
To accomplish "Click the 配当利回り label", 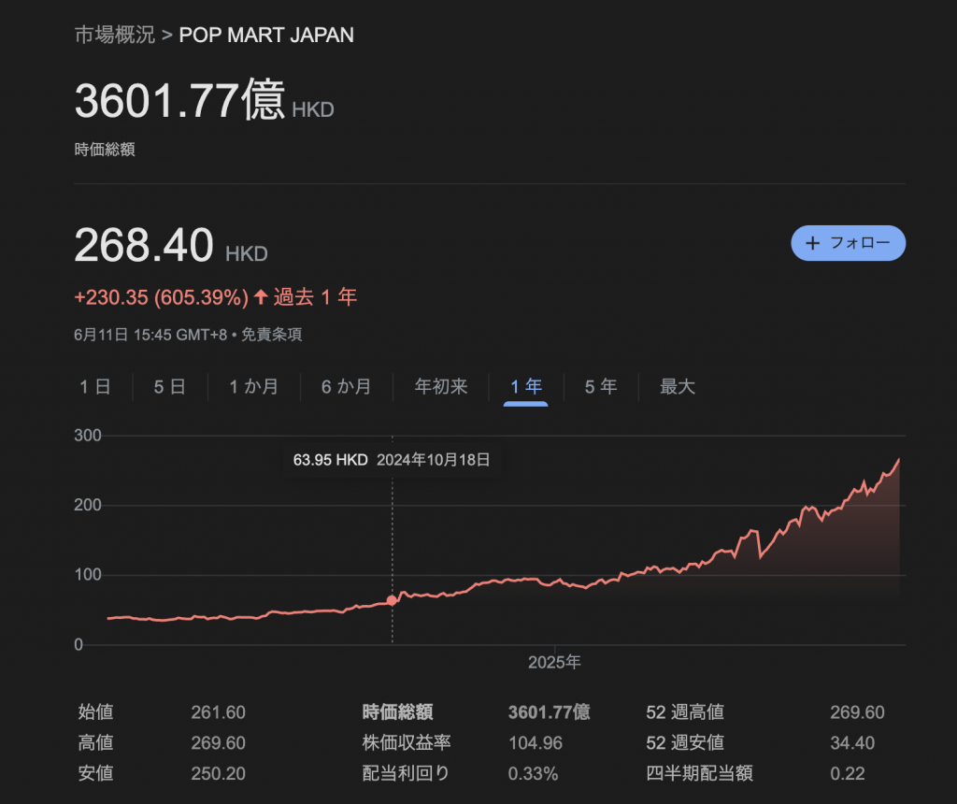I will point(406,773).
